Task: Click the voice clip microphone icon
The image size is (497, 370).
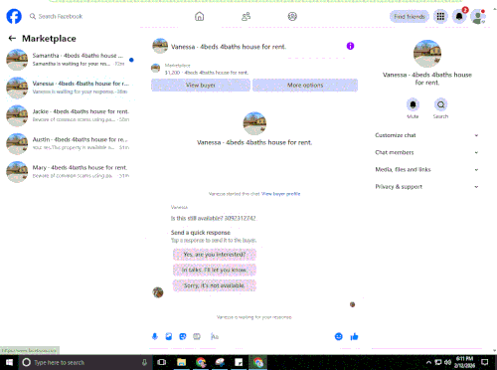Action: [x=155, y=337]
